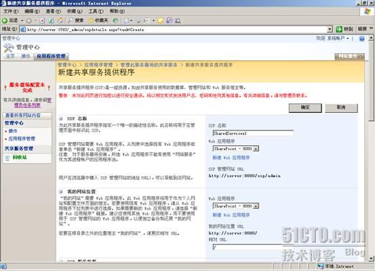Click the 管理此服务器场的共享服务 breadcrumb link
The image size is (375, 271).
[149, 65]
